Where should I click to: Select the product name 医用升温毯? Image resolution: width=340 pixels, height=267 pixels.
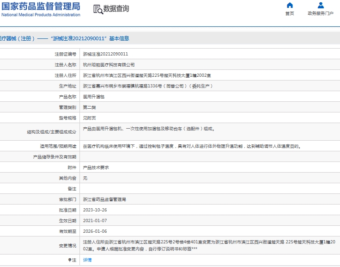(x=94, y=97)
